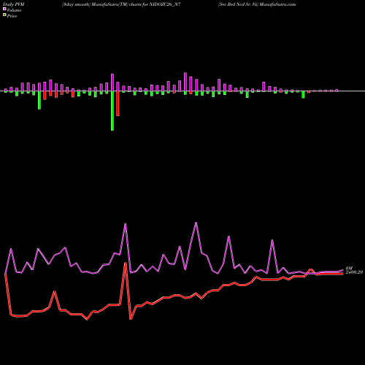Viewport: 365px width, 365px height.
Task: Click the MunafaSutra.com label at top right
Action: pos(277,4)
